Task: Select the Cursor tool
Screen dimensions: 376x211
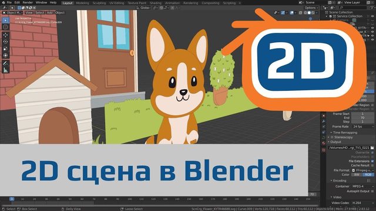Action: [x=5, y=27]
